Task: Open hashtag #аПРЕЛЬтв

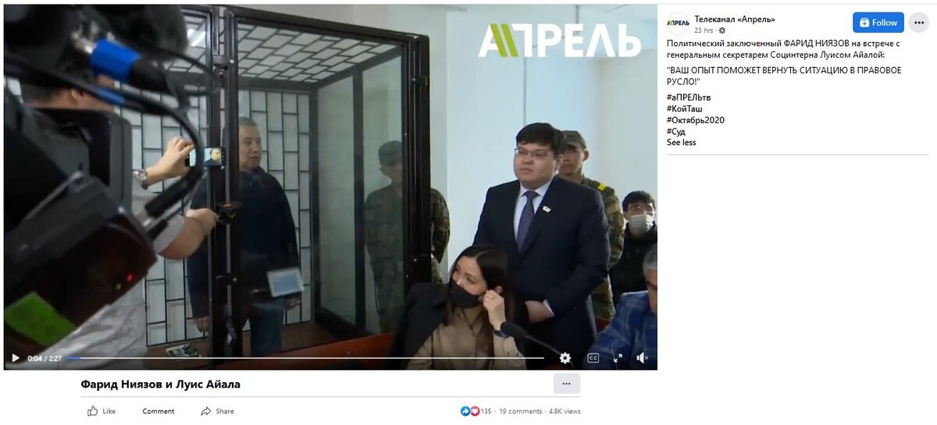Action: pos(689,97)
